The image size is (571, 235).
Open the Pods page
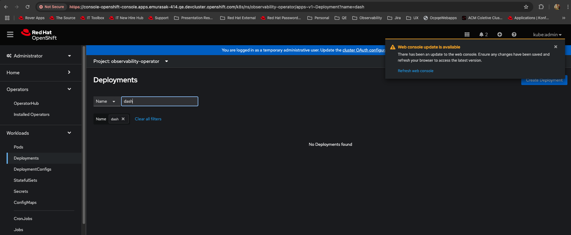point(18,147)
